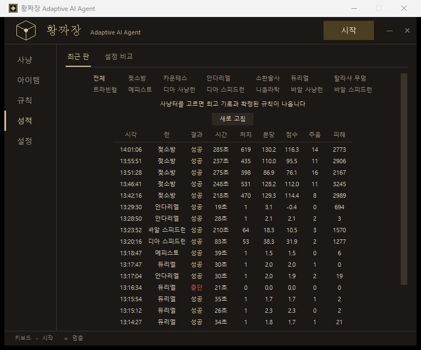Click the 3245 damage value
Viewport: 421px width, 350px height.
click(x=339, y=184)
